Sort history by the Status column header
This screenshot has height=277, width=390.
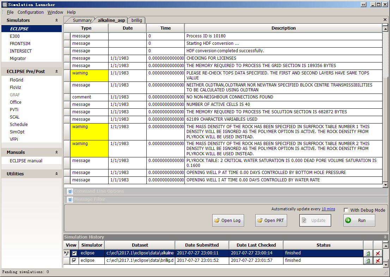point(323,245)
